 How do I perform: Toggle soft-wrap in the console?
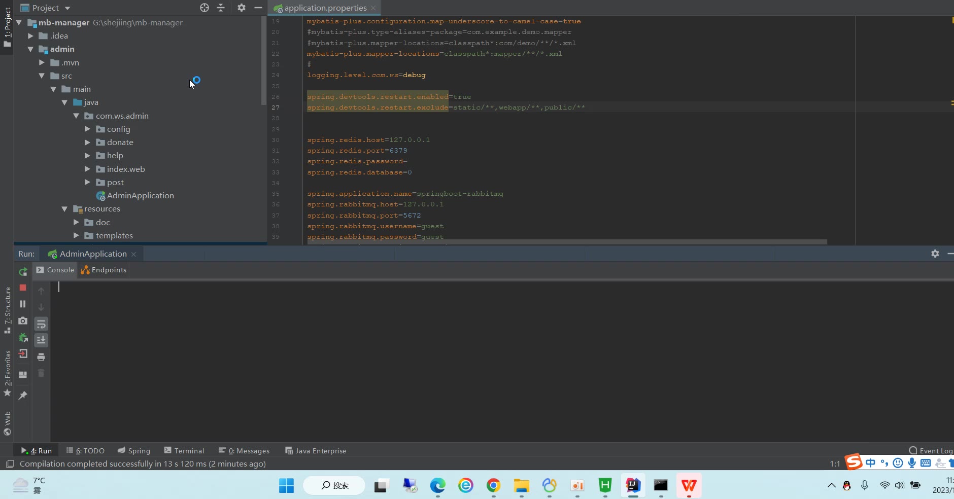pyautogui.click(x=41, y=324)
